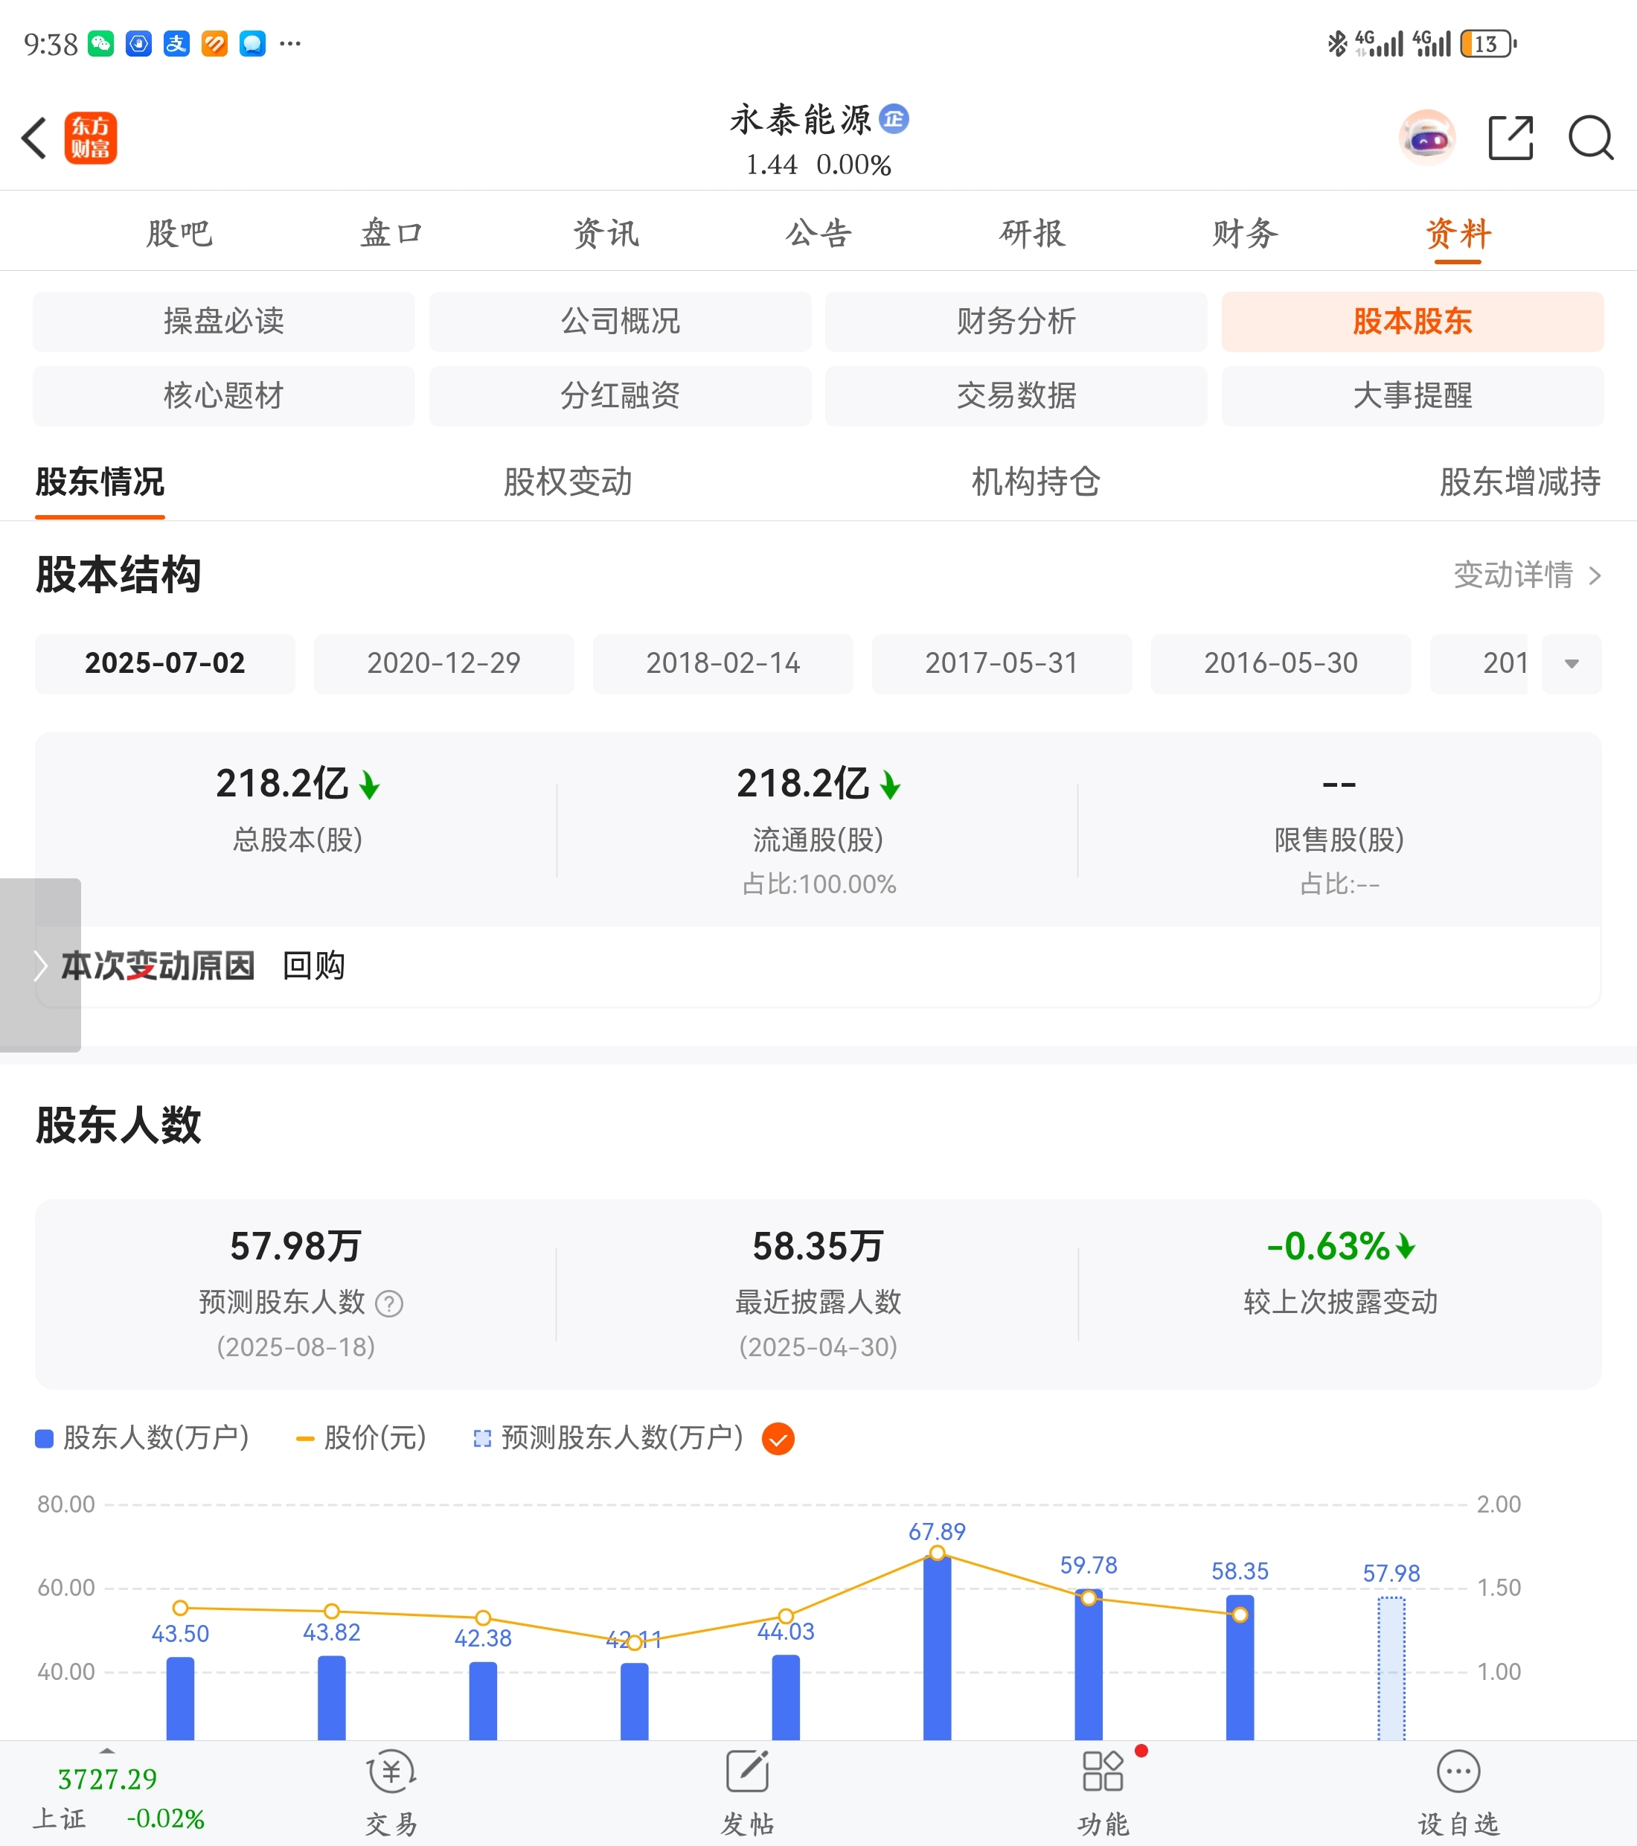Image resolution: width=1637 pixels, height=1846 pixels.
Task: Switch to the 盘口 tab
Action: [392, 233]
